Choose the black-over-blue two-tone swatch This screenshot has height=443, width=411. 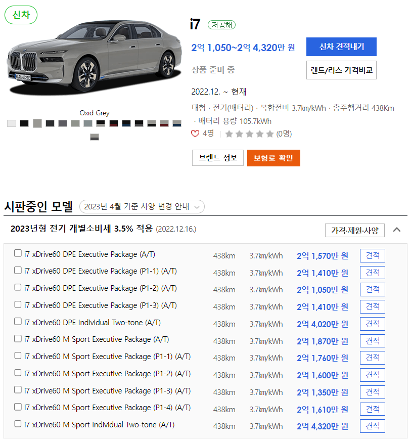(x=126, y=123)
